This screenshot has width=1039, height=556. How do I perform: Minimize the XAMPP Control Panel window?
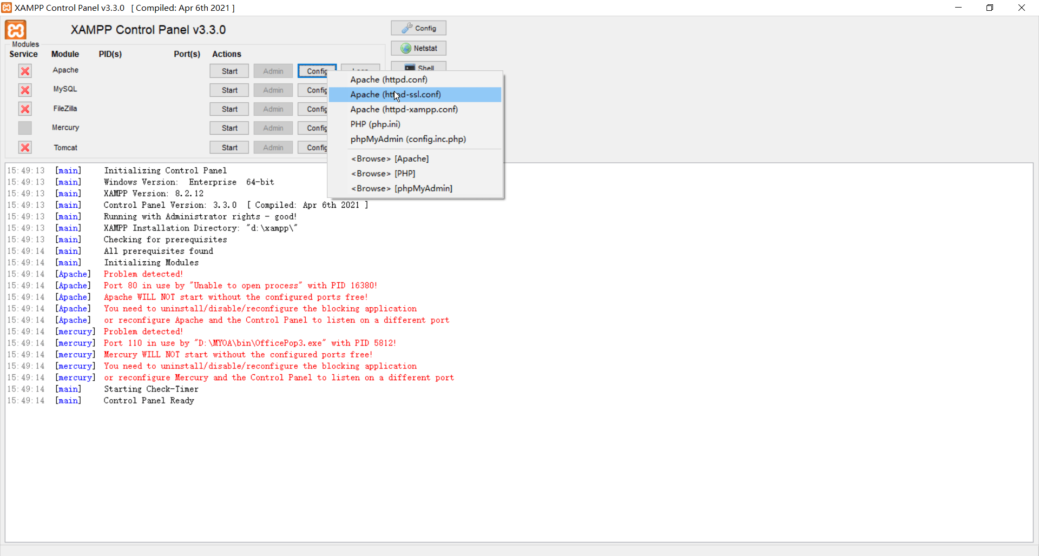point(958,8)
